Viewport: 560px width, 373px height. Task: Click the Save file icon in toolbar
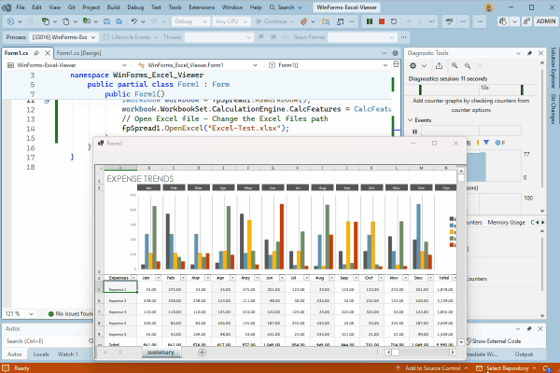click(x=106, y=21)
